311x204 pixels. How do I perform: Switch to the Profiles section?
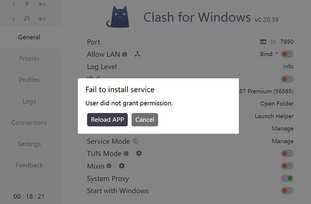[29, 80]
